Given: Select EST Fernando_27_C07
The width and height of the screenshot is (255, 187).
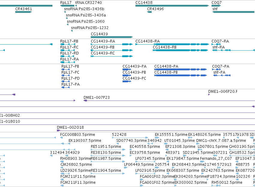Looking at the screenshot, I should 216,159.
